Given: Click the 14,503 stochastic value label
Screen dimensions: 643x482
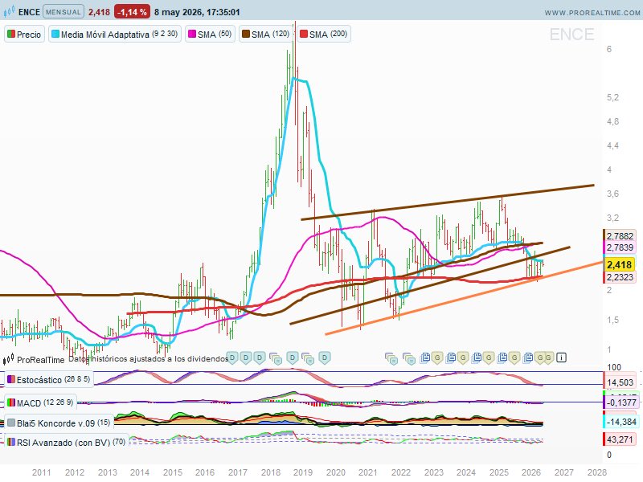Looking at the screenshot, I should (619, 382).
